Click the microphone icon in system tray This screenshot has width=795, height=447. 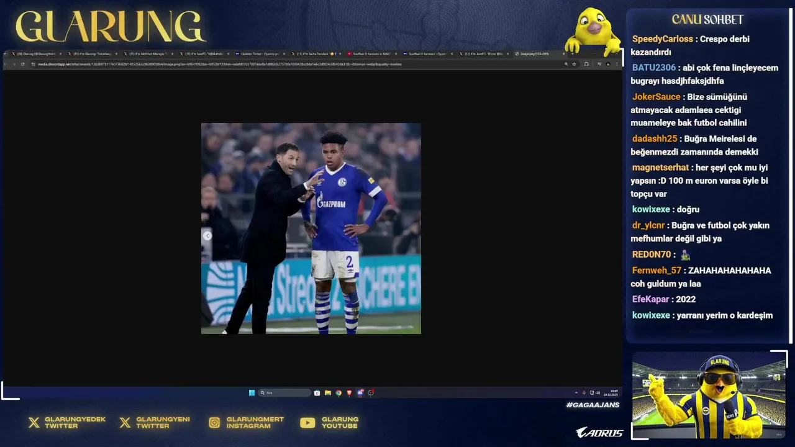(584, 392)
